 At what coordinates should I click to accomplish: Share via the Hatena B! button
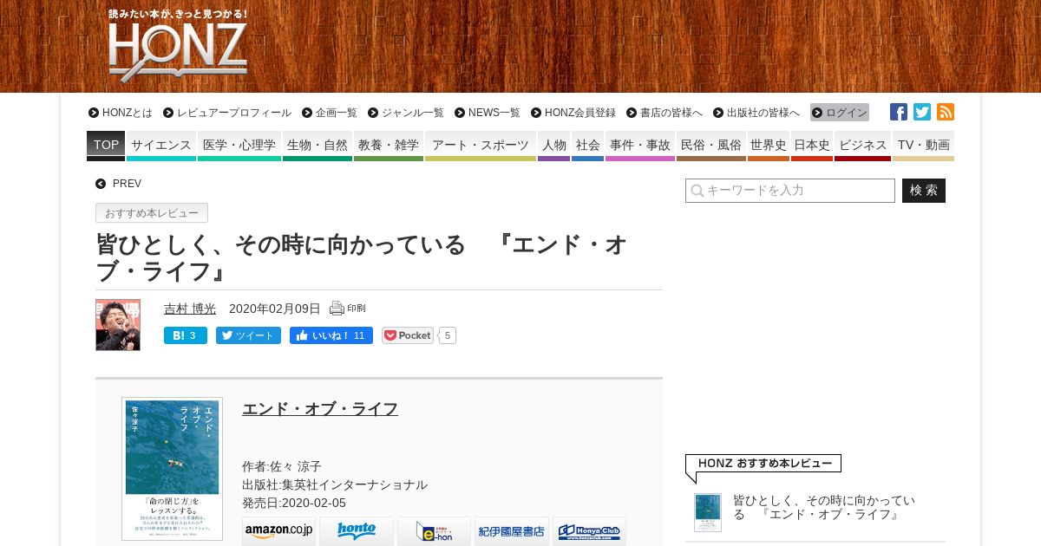click(x=186, y=335)
